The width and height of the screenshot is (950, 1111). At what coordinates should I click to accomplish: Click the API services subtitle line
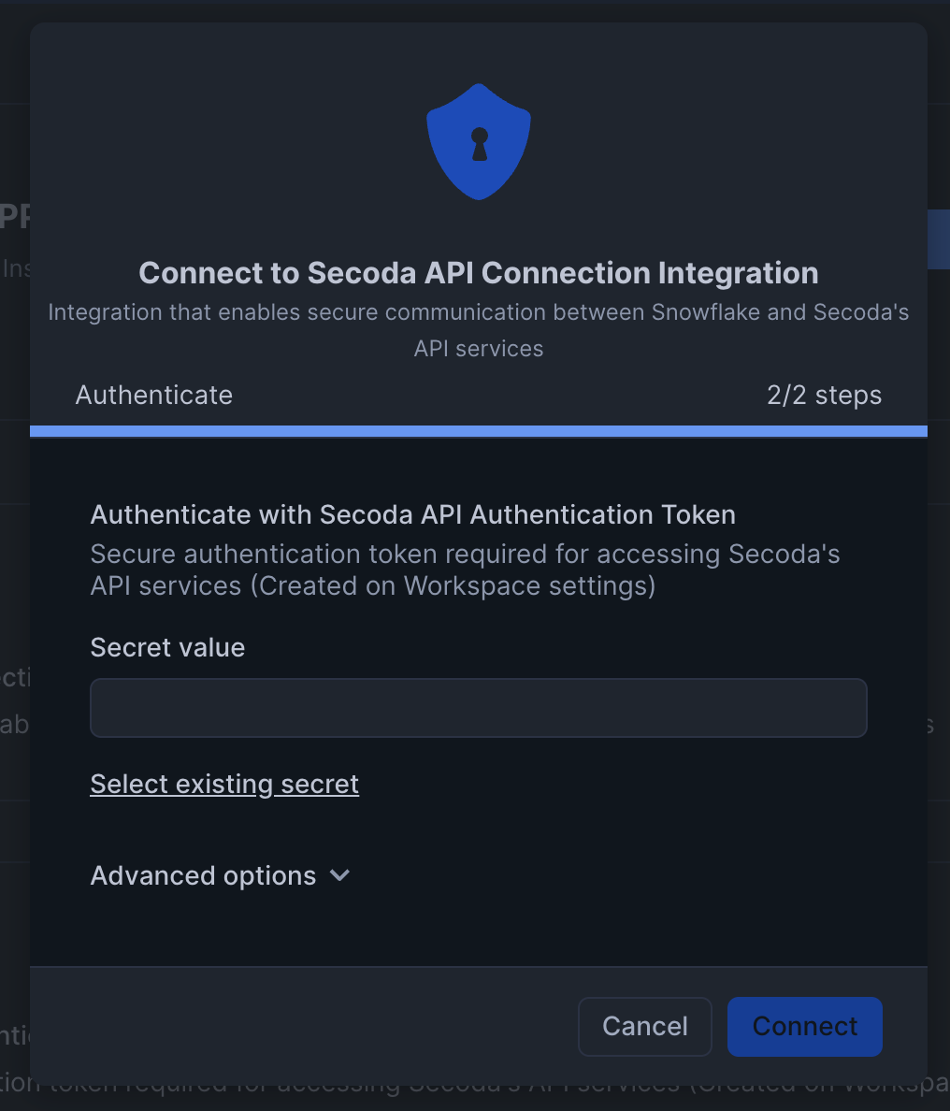pos(479,349)
